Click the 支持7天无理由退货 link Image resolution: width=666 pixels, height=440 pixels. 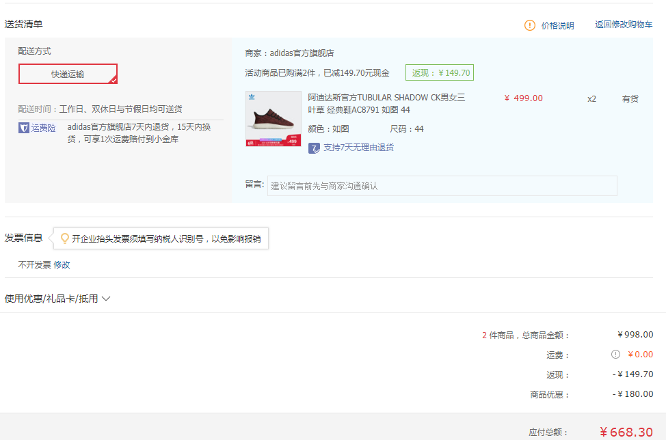point(358,147)
